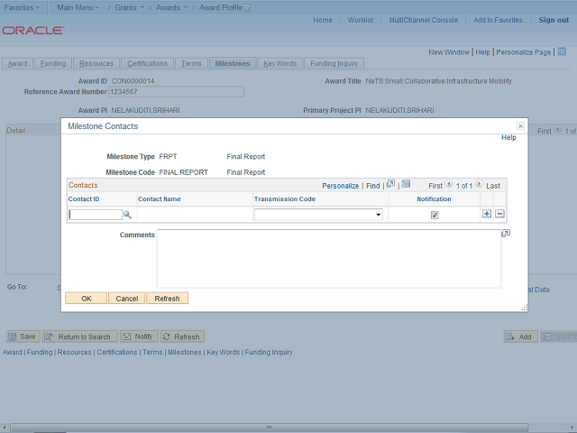Click the Personalize link in Contacts
The image size is (577, 433).
tap(341, 185)
